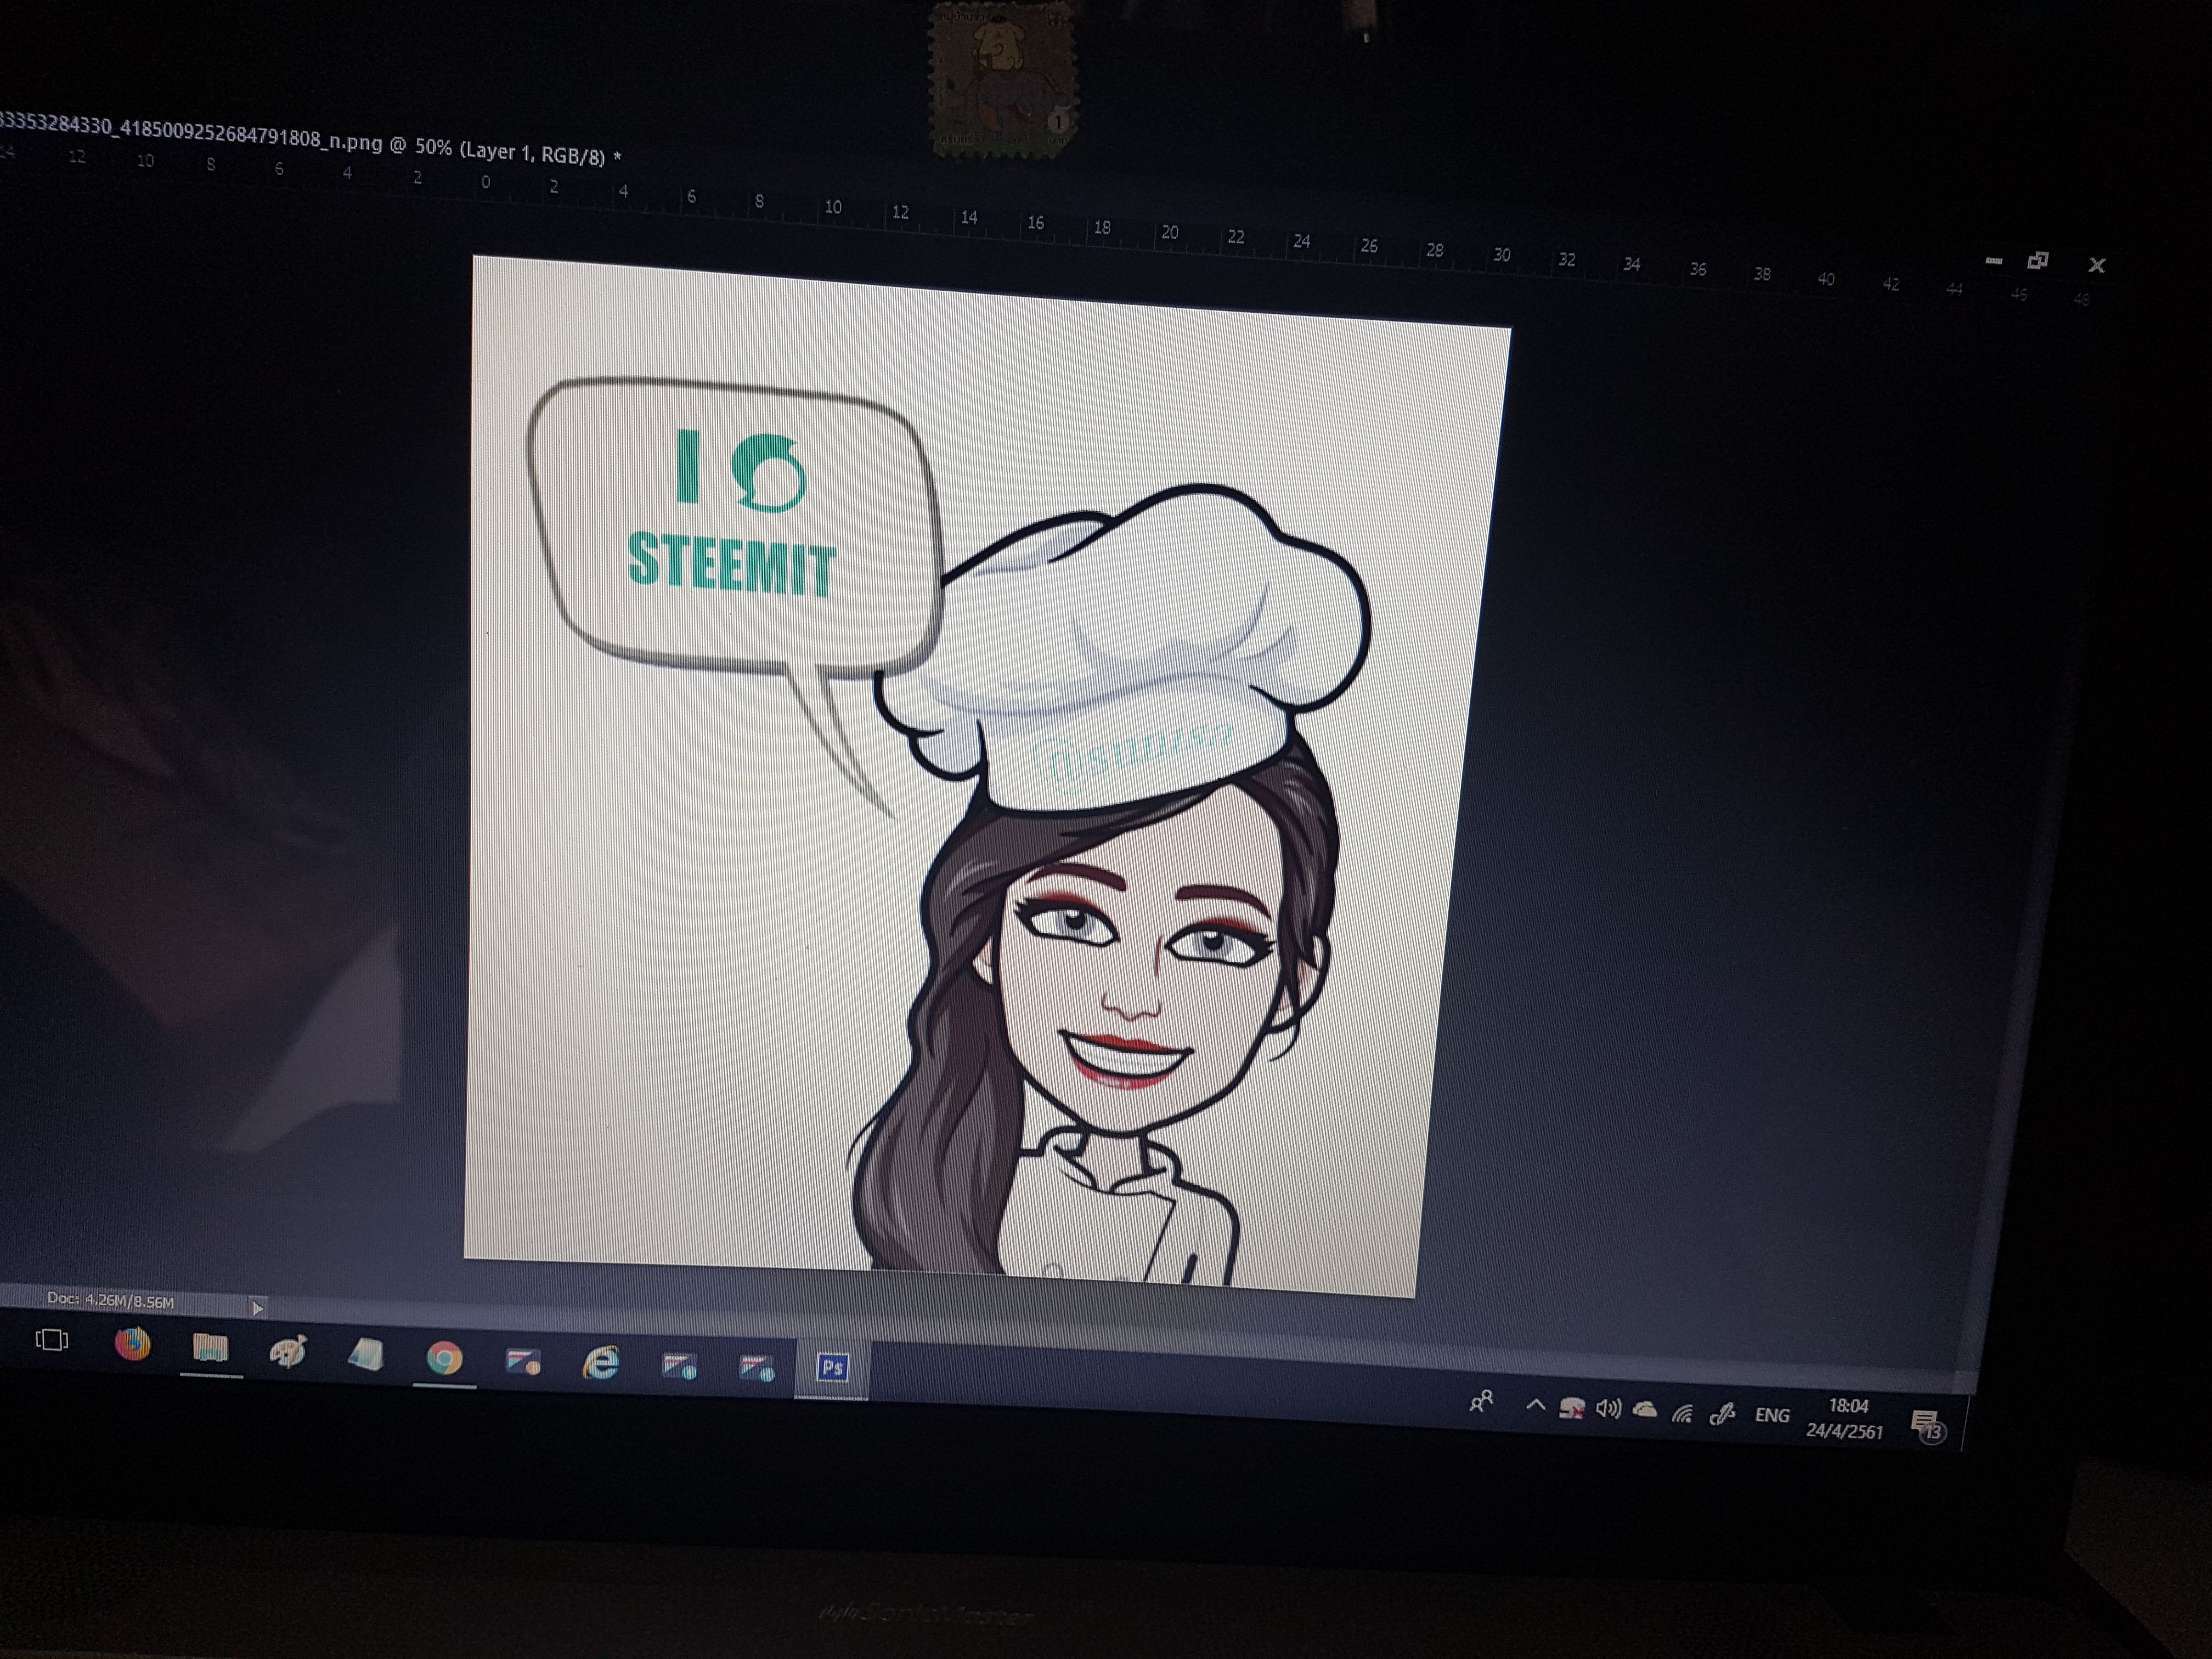Switch to Google Chrome in the taskbar
The width and height of the screenshot is (2212, 1659).
coord(444,1358)
